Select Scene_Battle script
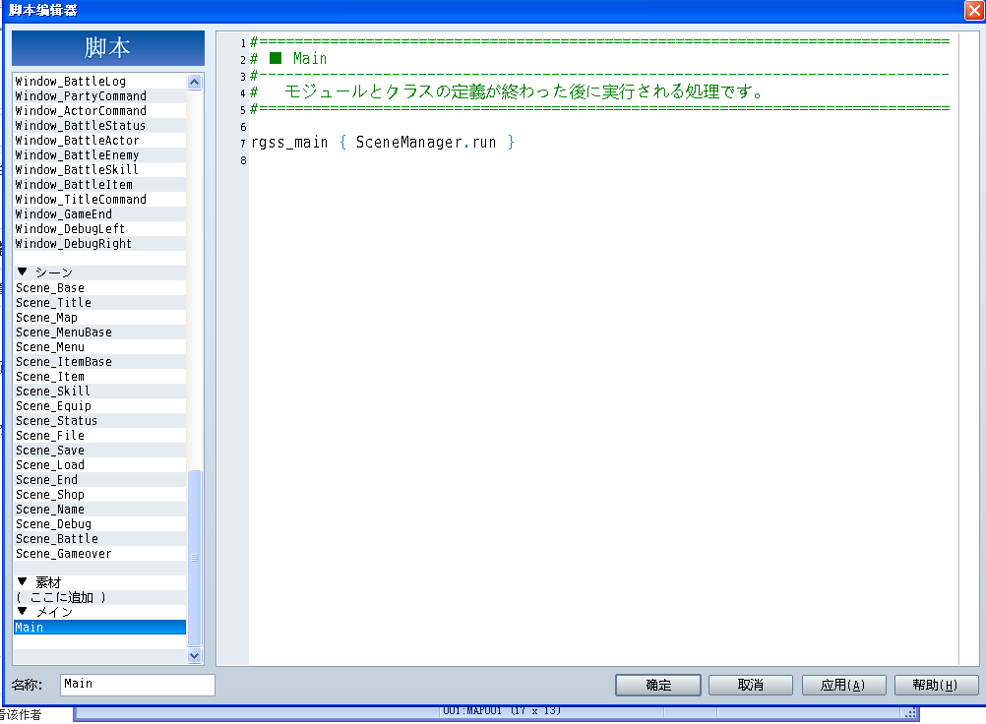The width and height of the screenshot is (986, 724). (99, 539)
